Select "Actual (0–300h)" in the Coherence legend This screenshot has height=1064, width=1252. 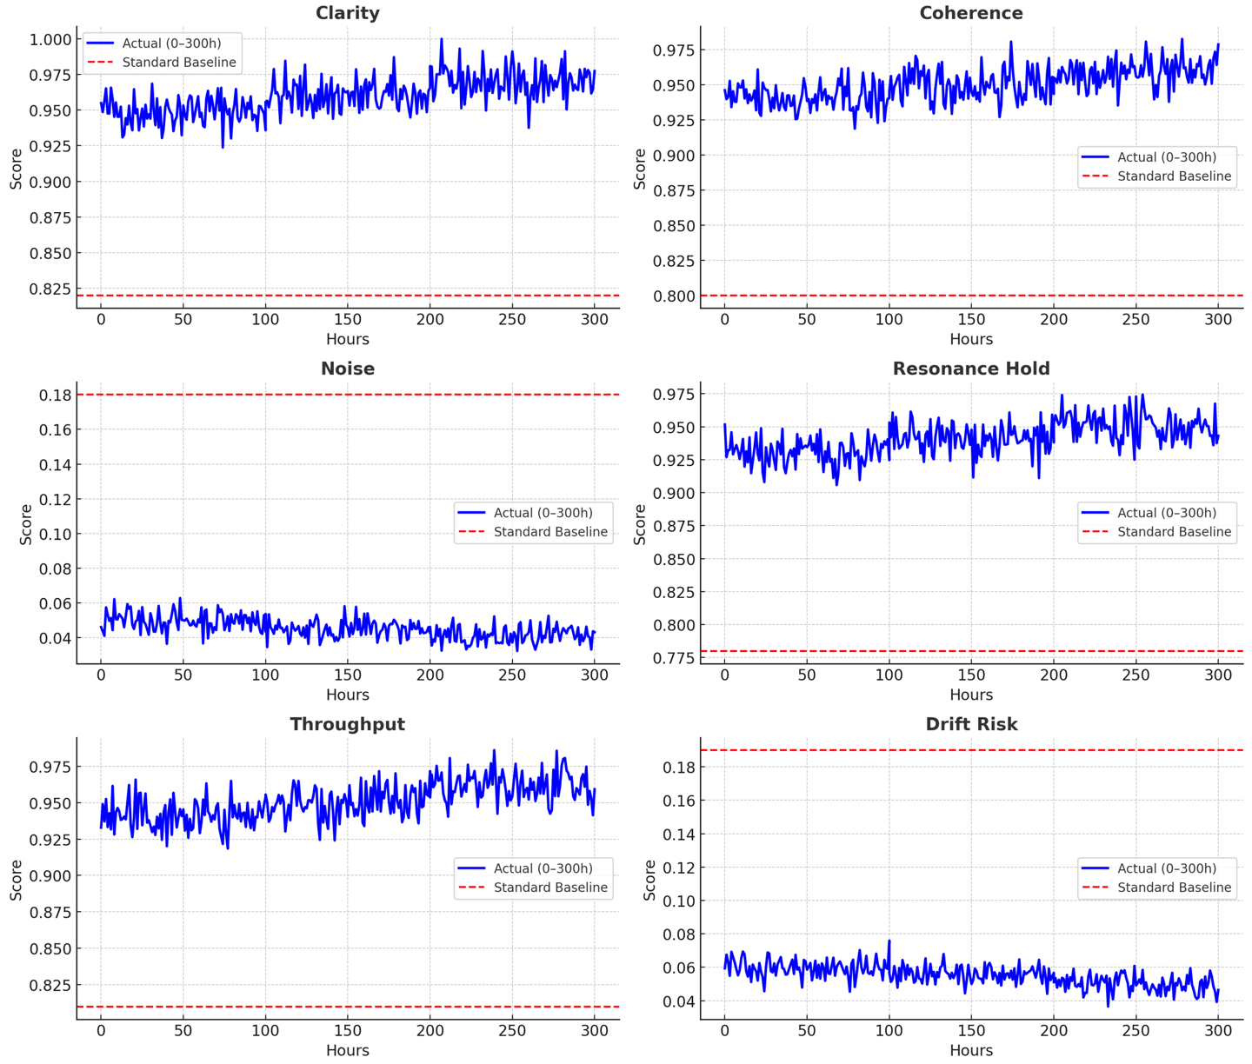click(1167, 157)
